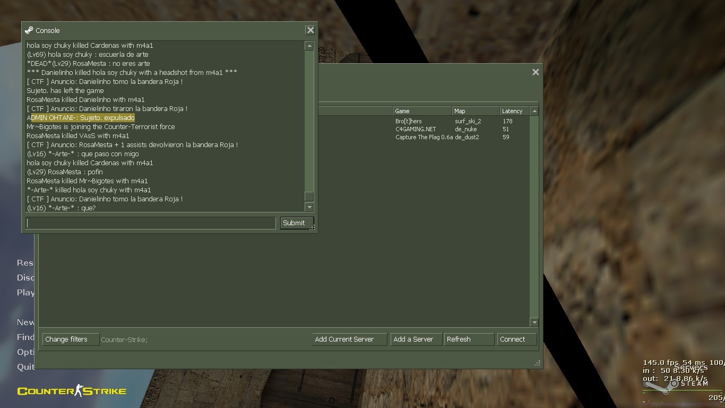Viewport: 725px width, 408px height.
Task: Sort servers by Map column
Action: tap(476, 111)
